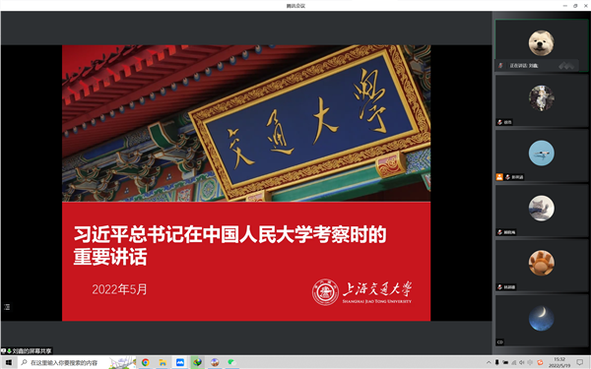Click the screen-sharing status label at bottom left
The width and height of the screenshot is (591, 369).
[27, 351]
